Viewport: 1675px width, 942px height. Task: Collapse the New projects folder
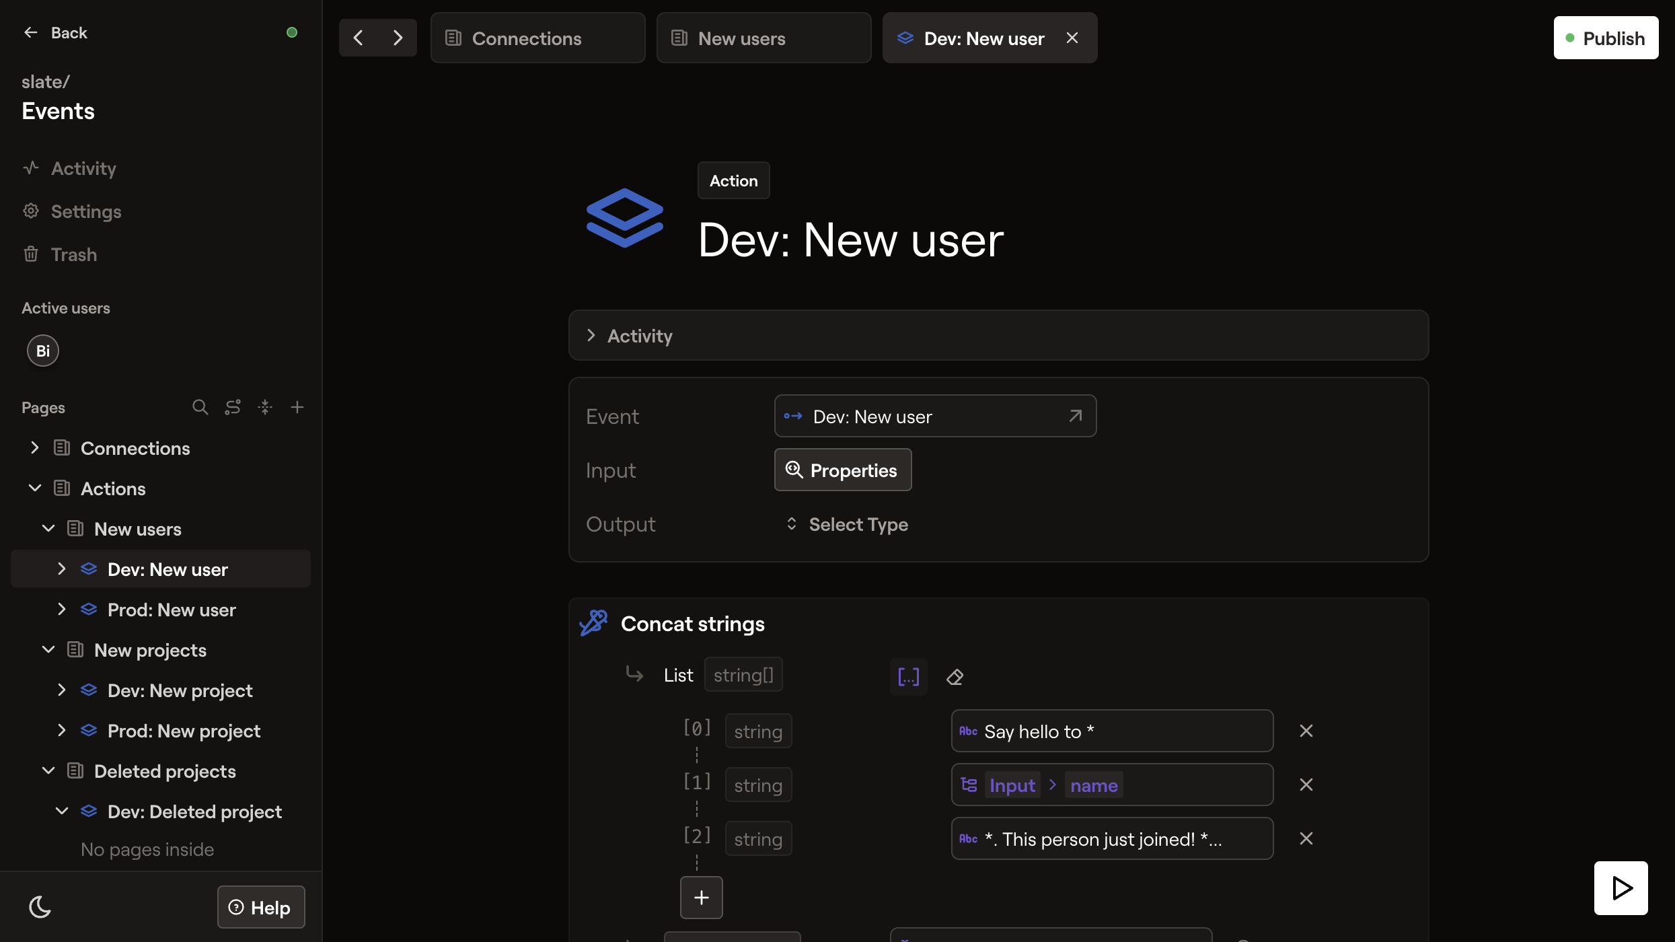[48, 650]
